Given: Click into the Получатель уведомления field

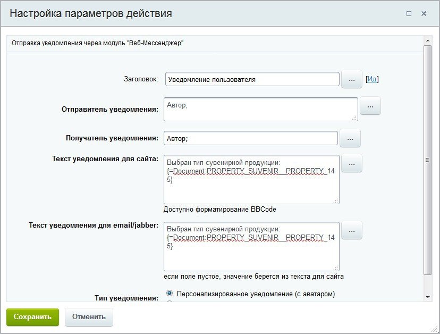Looking at the screenshot, I should click(251, 138).
